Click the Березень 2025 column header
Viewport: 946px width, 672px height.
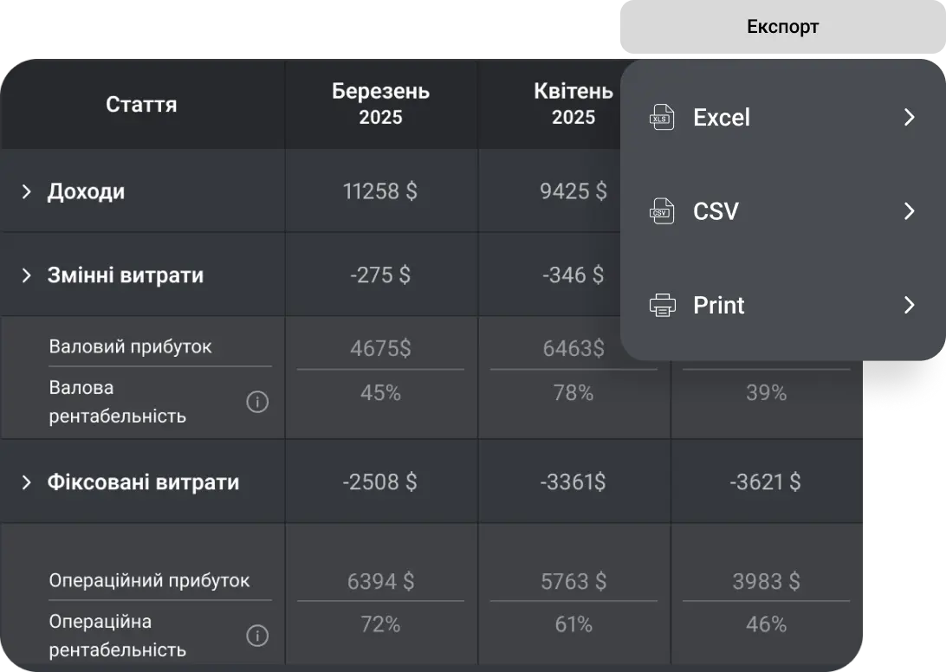coord(380,104)
